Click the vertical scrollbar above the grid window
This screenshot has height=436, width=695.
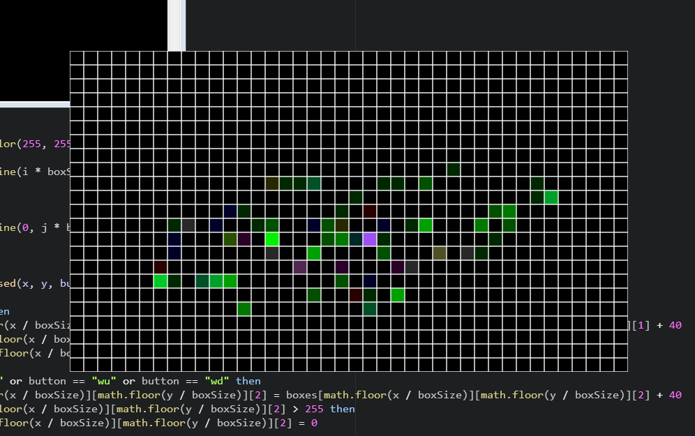click(x=177, y=25)
